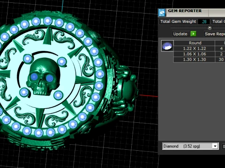Click the Update button label
The height and width of the screenshot is (168, 225).
coord(180,34)
